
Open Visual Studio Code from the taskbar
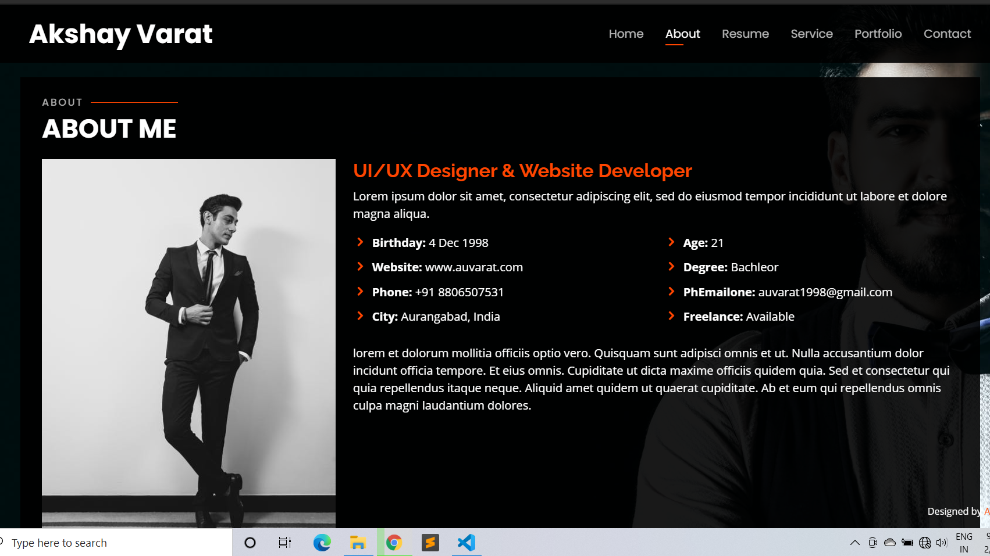coord(466,543)
